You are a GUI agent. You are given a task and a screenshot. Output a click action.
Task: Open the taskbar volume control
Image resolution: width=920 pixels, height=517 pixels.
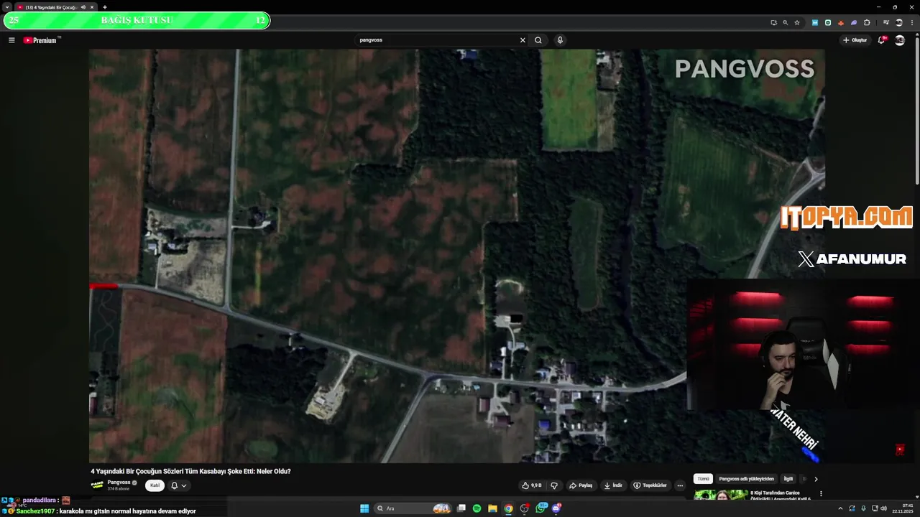tap(883, 508)
